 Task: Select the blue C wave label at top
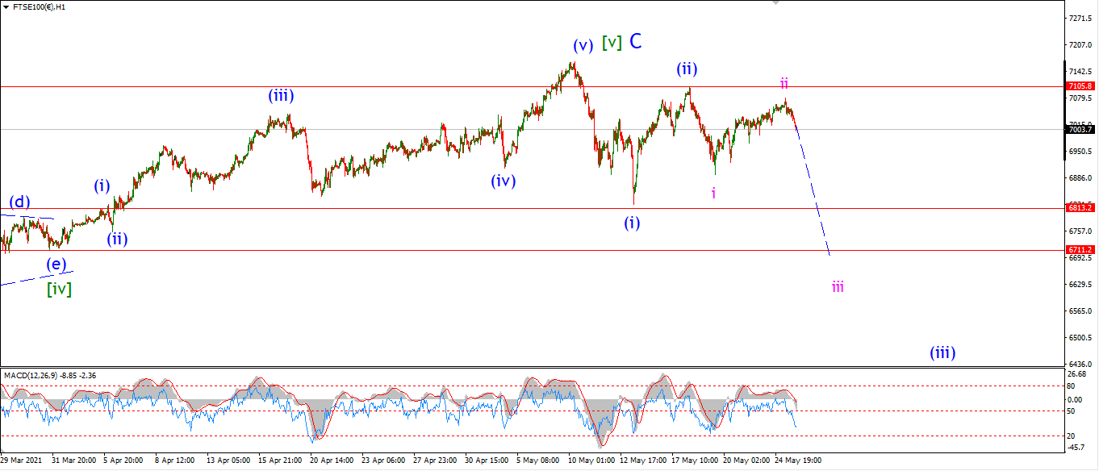[x=636, y=42]
